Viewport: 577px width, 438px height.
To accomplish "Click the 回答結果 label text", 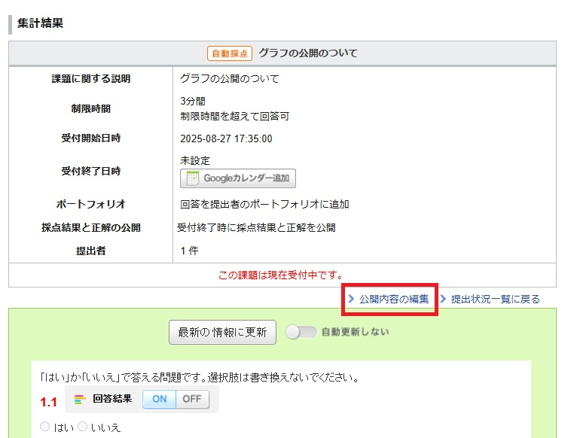I will [x=112, y=399].
